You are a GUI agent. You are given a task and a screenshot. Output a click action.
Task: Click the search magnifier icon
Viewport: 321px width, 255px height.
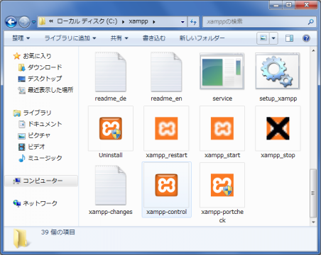pyautogui.click(x=310, y=22)
